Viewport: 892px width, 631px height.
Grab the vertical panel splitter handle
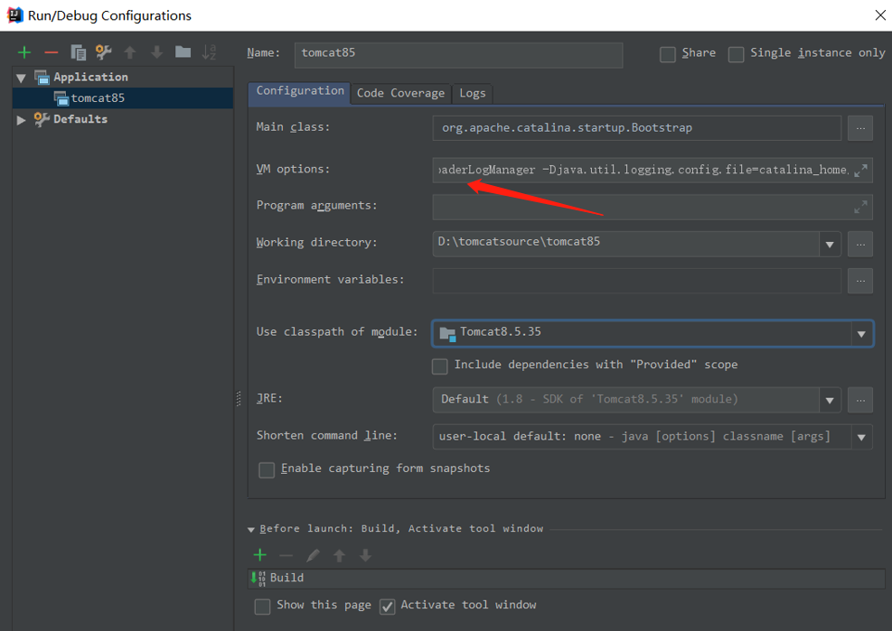click(x=239, y=398)
